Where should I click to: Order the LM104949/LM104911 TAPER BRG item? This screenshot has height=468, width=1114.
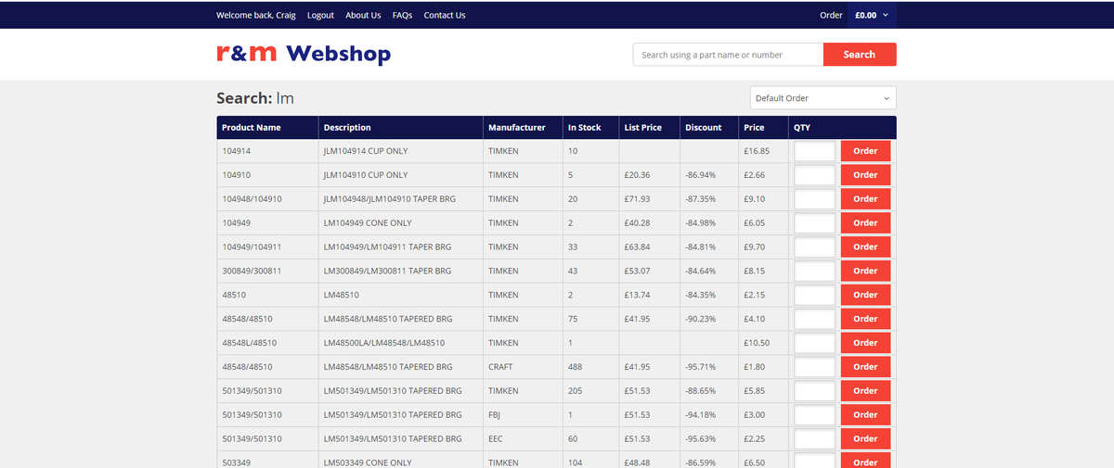865,247
